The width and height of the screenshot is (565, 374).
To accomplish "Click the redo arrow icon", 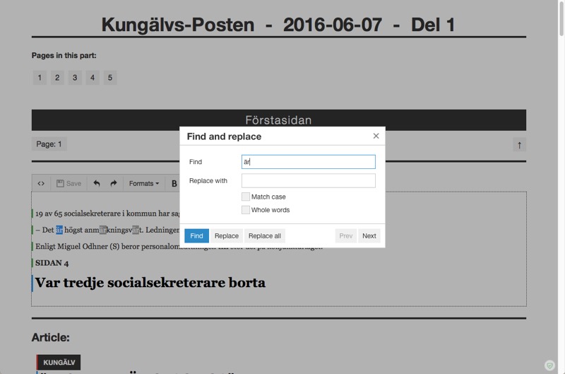I will point(113,184).
